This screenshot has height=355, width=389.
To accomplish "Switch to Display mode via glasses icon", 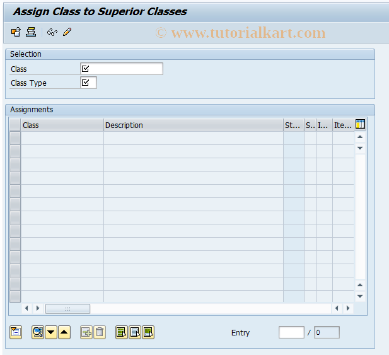I will (x=52, y=32).
